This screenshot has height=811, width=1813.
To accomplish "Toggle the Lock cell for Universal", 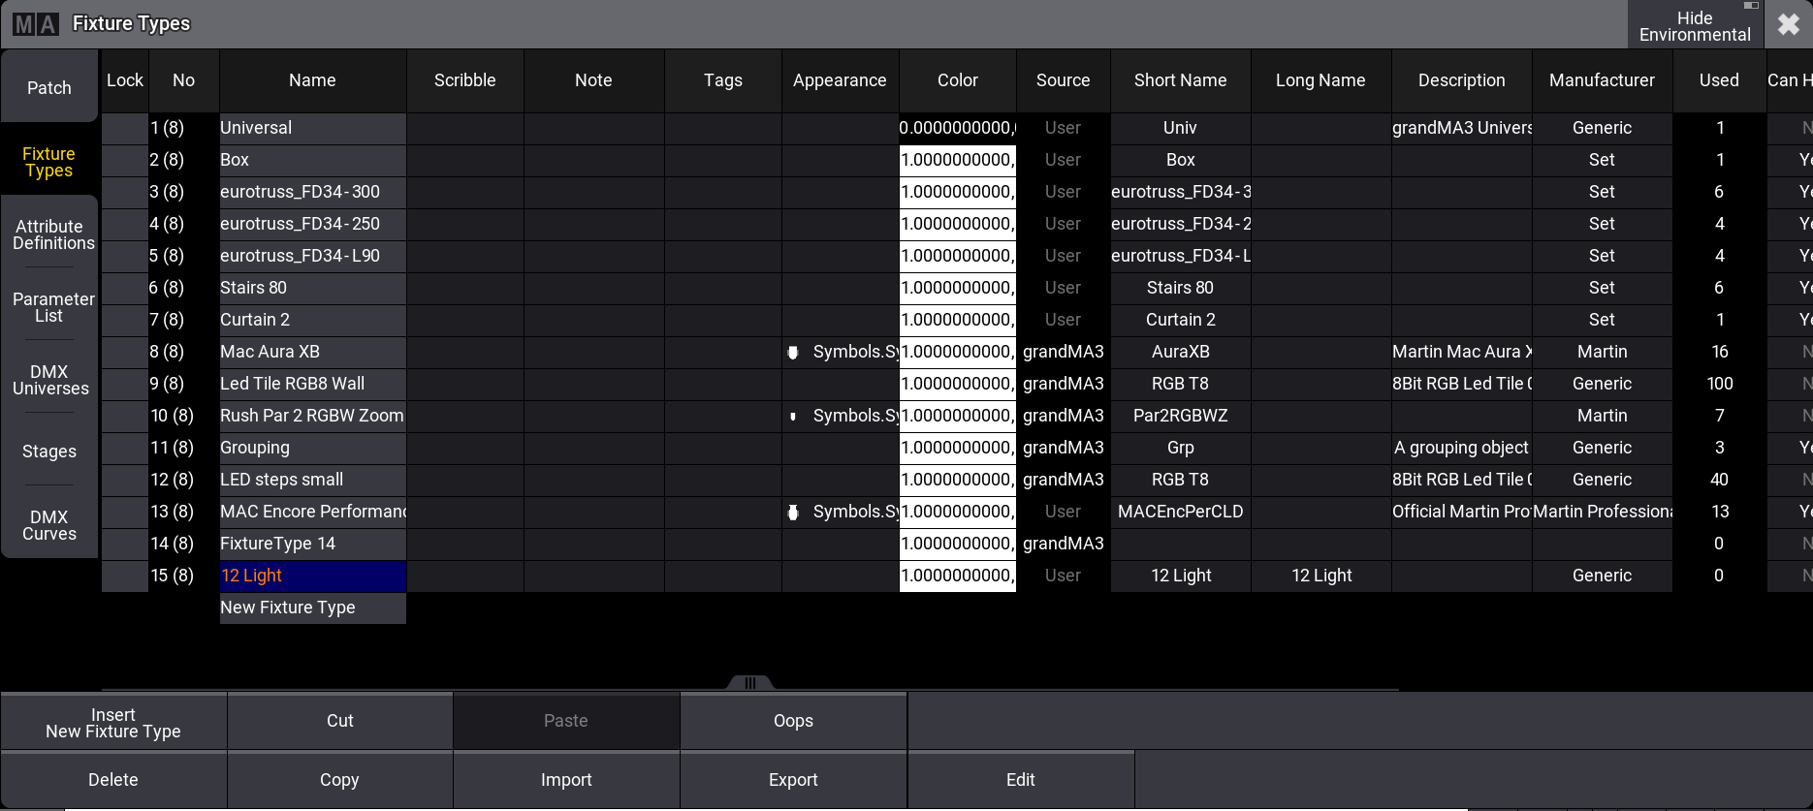I will [x=124, y=128].
